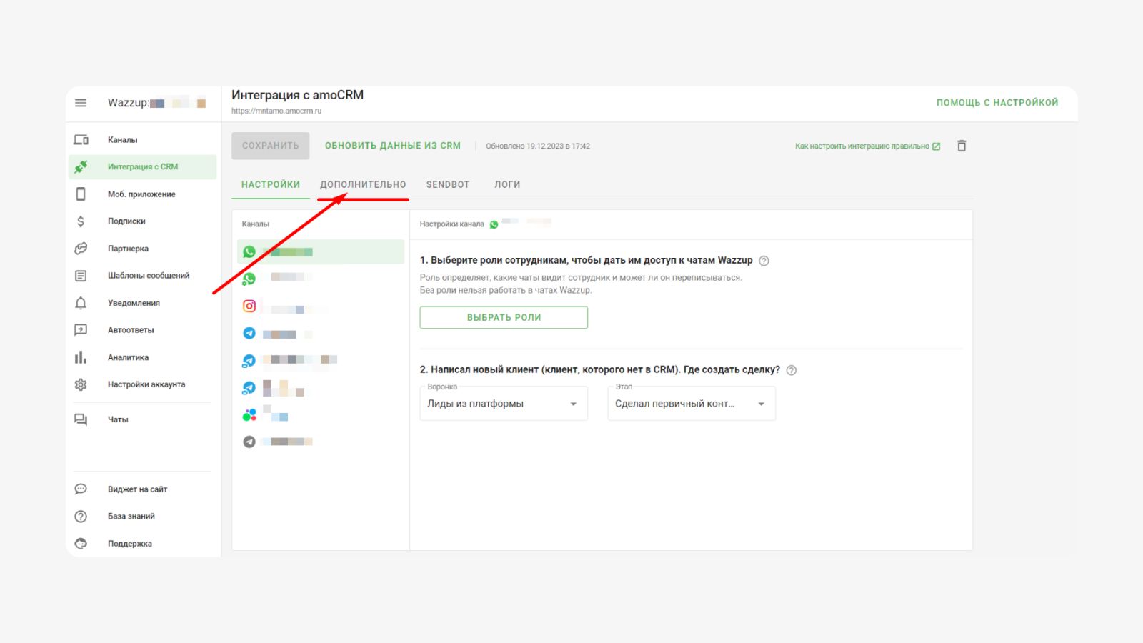This screenshot has width=1143, height=643.
Task: Select the first WhatsApp channel in list
Action: [321, 251]
